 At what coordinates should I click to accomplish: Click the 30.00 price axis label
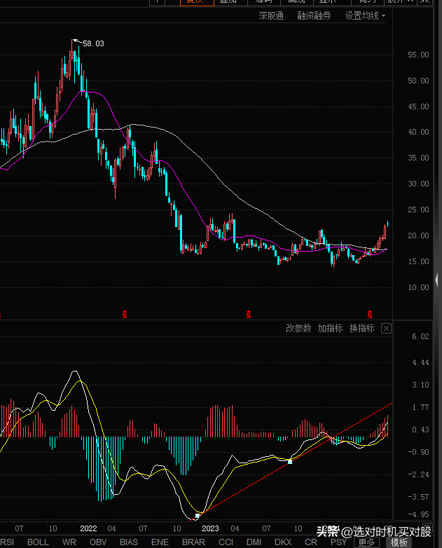point(418,184)
